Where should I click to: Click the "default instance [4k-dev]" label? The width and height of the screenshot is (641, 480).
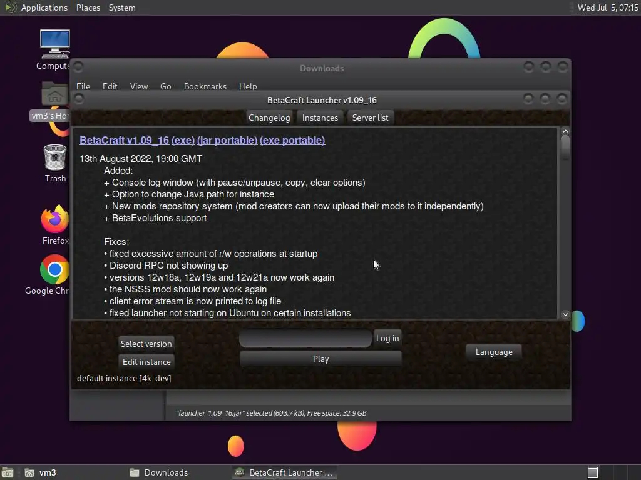[x=124, y=378]
